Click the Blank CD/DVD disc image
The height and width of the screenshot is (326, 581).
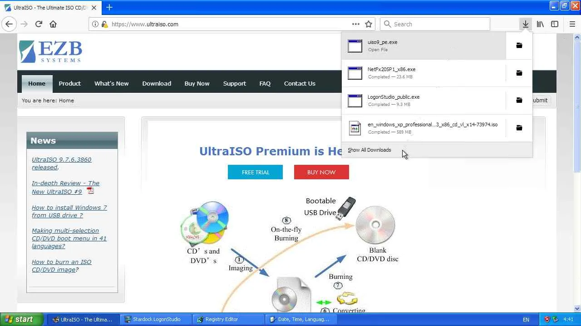click(375, 225)
